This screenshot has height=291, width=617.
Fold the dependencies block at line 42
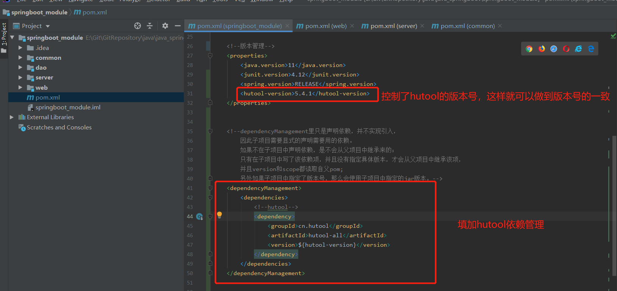point(210,198)
